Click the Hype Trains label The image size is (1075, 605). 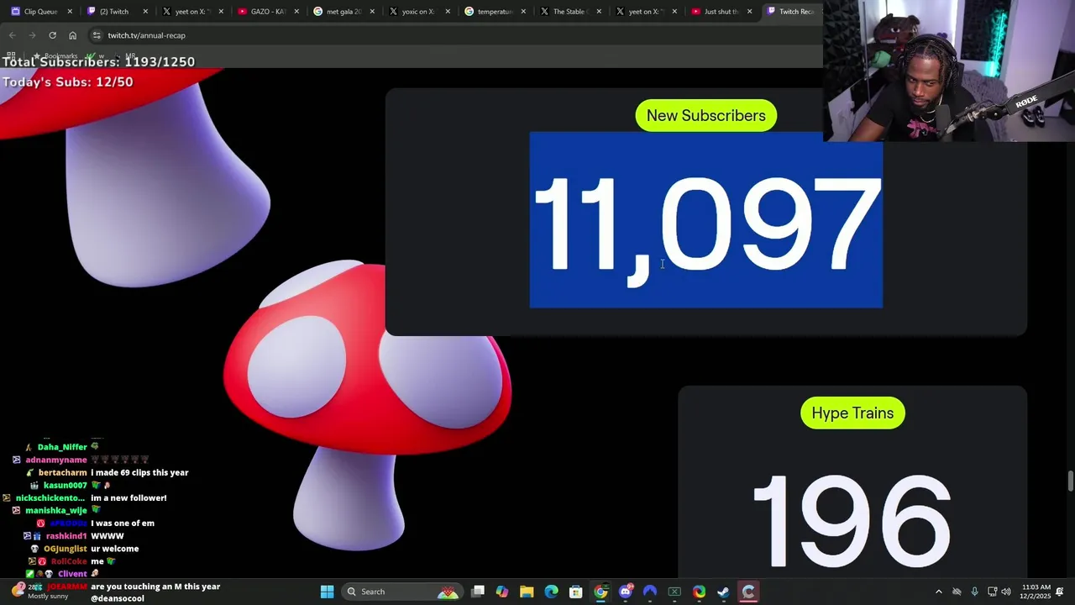[x=852, y=413]
